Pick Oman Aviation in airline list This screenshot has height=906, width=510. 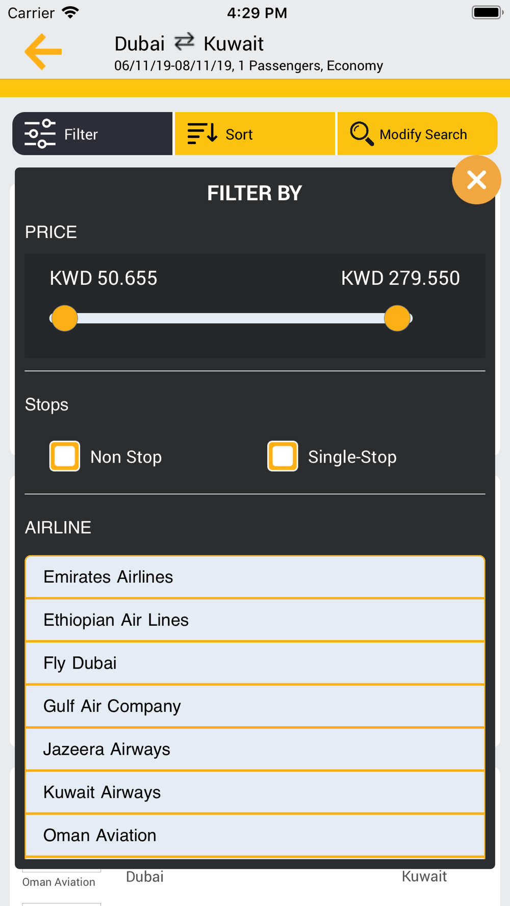tap(255, 835)
